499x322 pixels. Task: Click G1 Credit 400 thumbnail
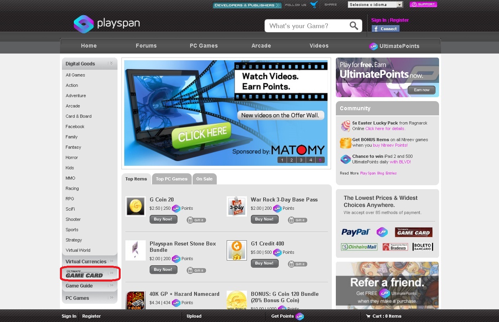click(237, 250)
